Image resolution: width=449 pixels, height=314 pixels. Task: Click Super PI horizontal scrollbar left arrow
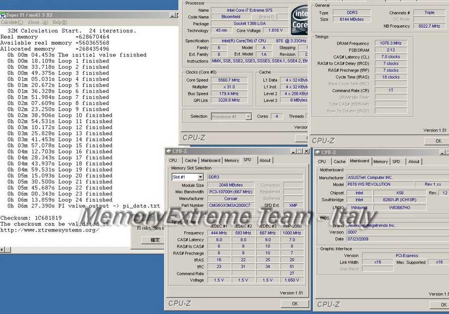[3, 250]
